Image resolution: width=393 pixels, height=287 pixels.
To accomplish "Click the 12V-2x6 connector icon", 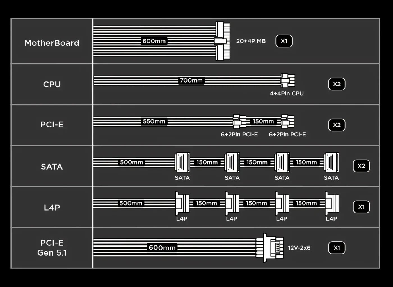I will click(270, 248).
